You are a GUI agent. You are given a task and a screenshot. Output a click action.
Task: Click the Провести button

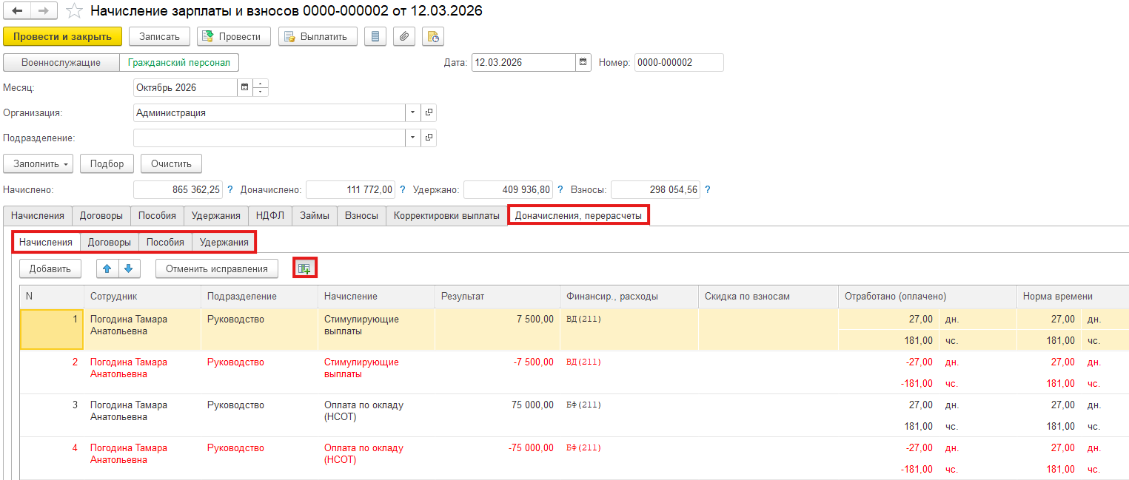(x=234, y=36)
